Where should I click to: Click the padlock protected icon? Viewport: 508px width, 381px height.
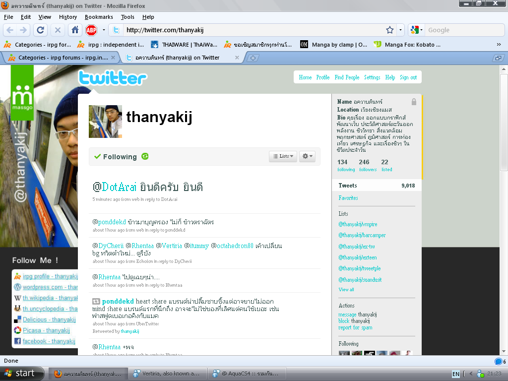414,102
